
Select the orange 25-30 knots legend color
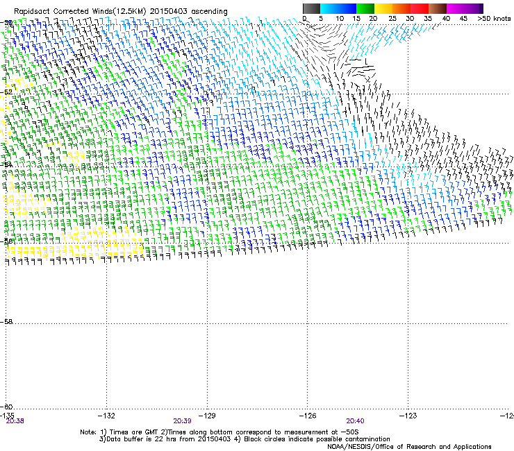click(401, 8)
